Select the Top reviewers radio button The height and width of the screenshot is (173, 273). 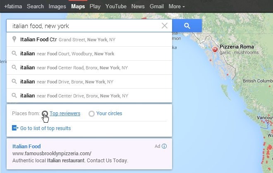point(45,114)
